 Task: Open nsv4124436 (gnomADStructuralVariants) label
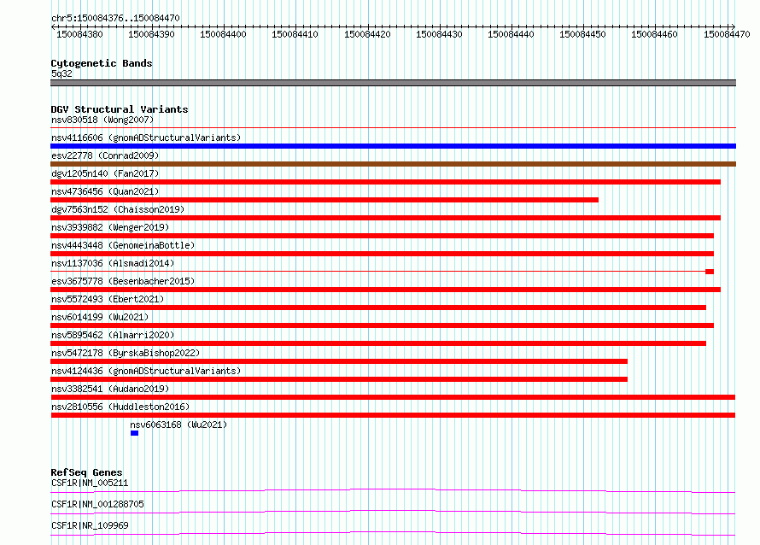point(146,371)
